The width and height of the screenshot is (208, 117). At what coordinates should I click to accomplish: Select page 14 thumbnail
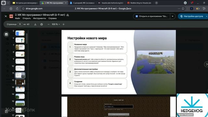[20, 96]
